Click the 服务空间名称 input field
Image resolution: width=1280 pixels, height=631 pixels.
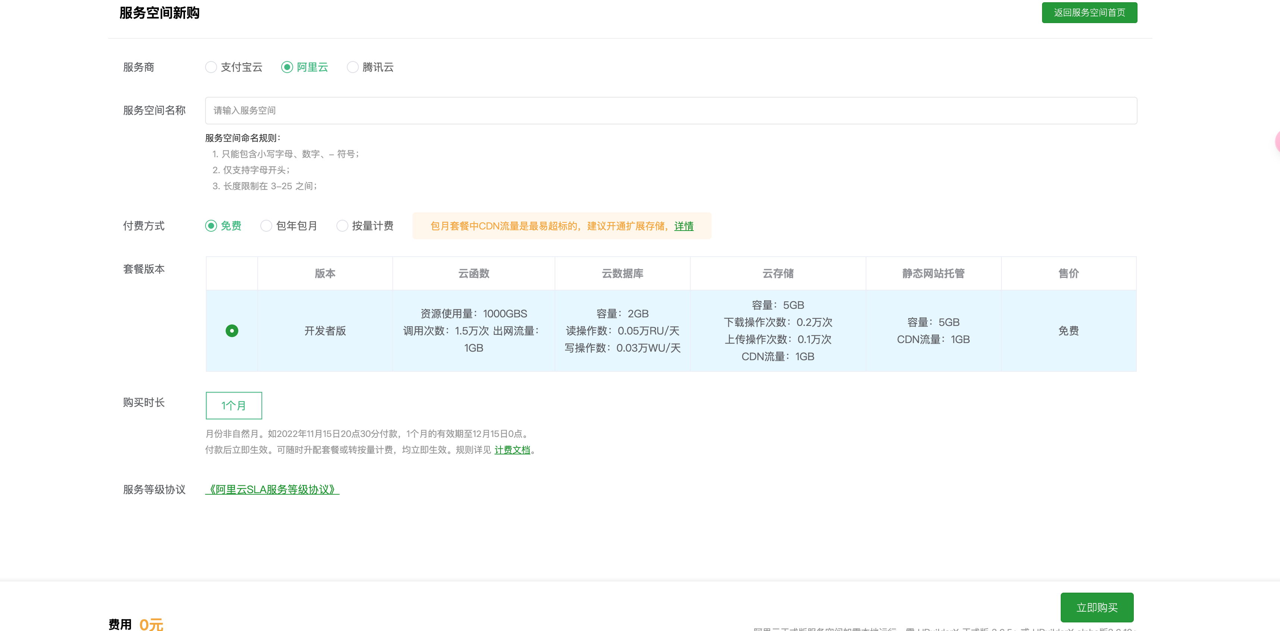pyautogui.click(x=671, y=110)
